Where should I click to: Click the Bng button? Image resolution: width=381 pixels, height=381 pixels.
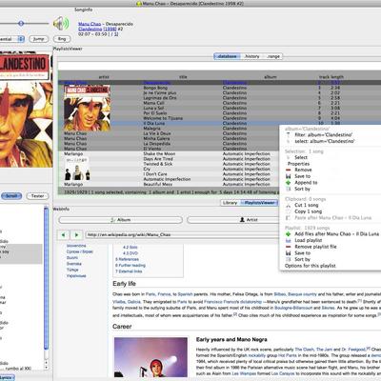(x=62, y=39)
